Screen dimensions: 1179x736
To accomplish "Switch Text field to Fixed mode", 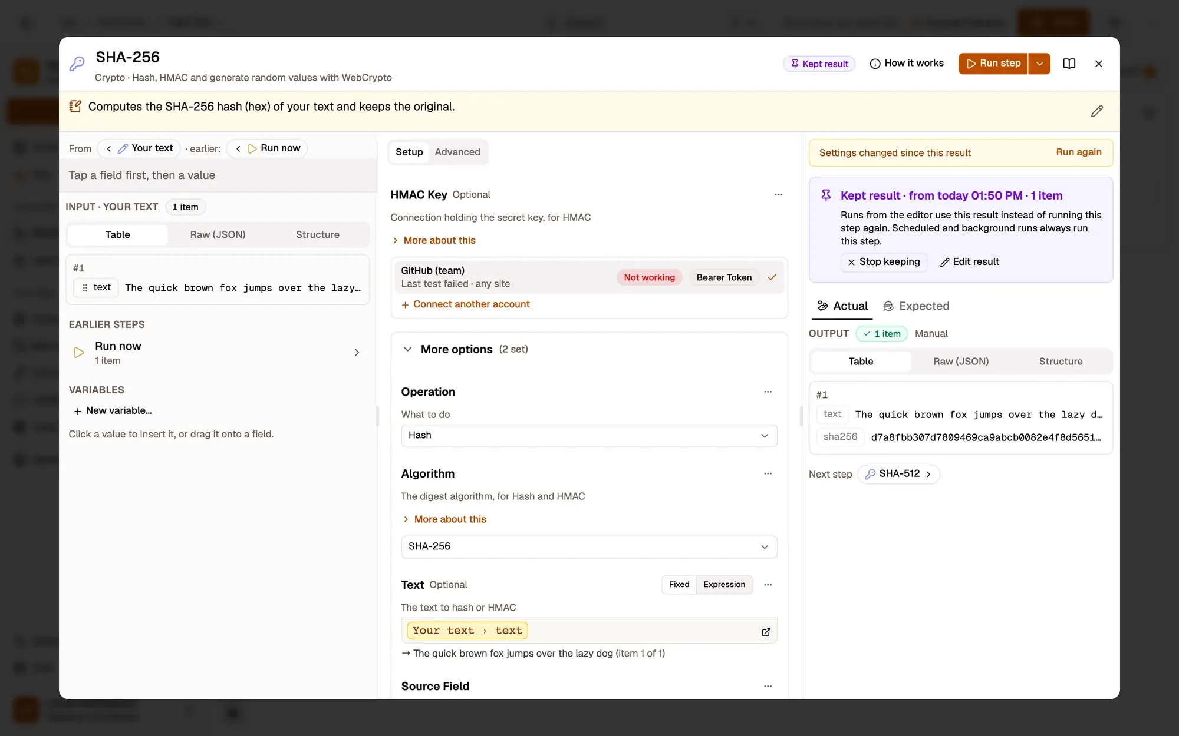I will coord(679,585).
